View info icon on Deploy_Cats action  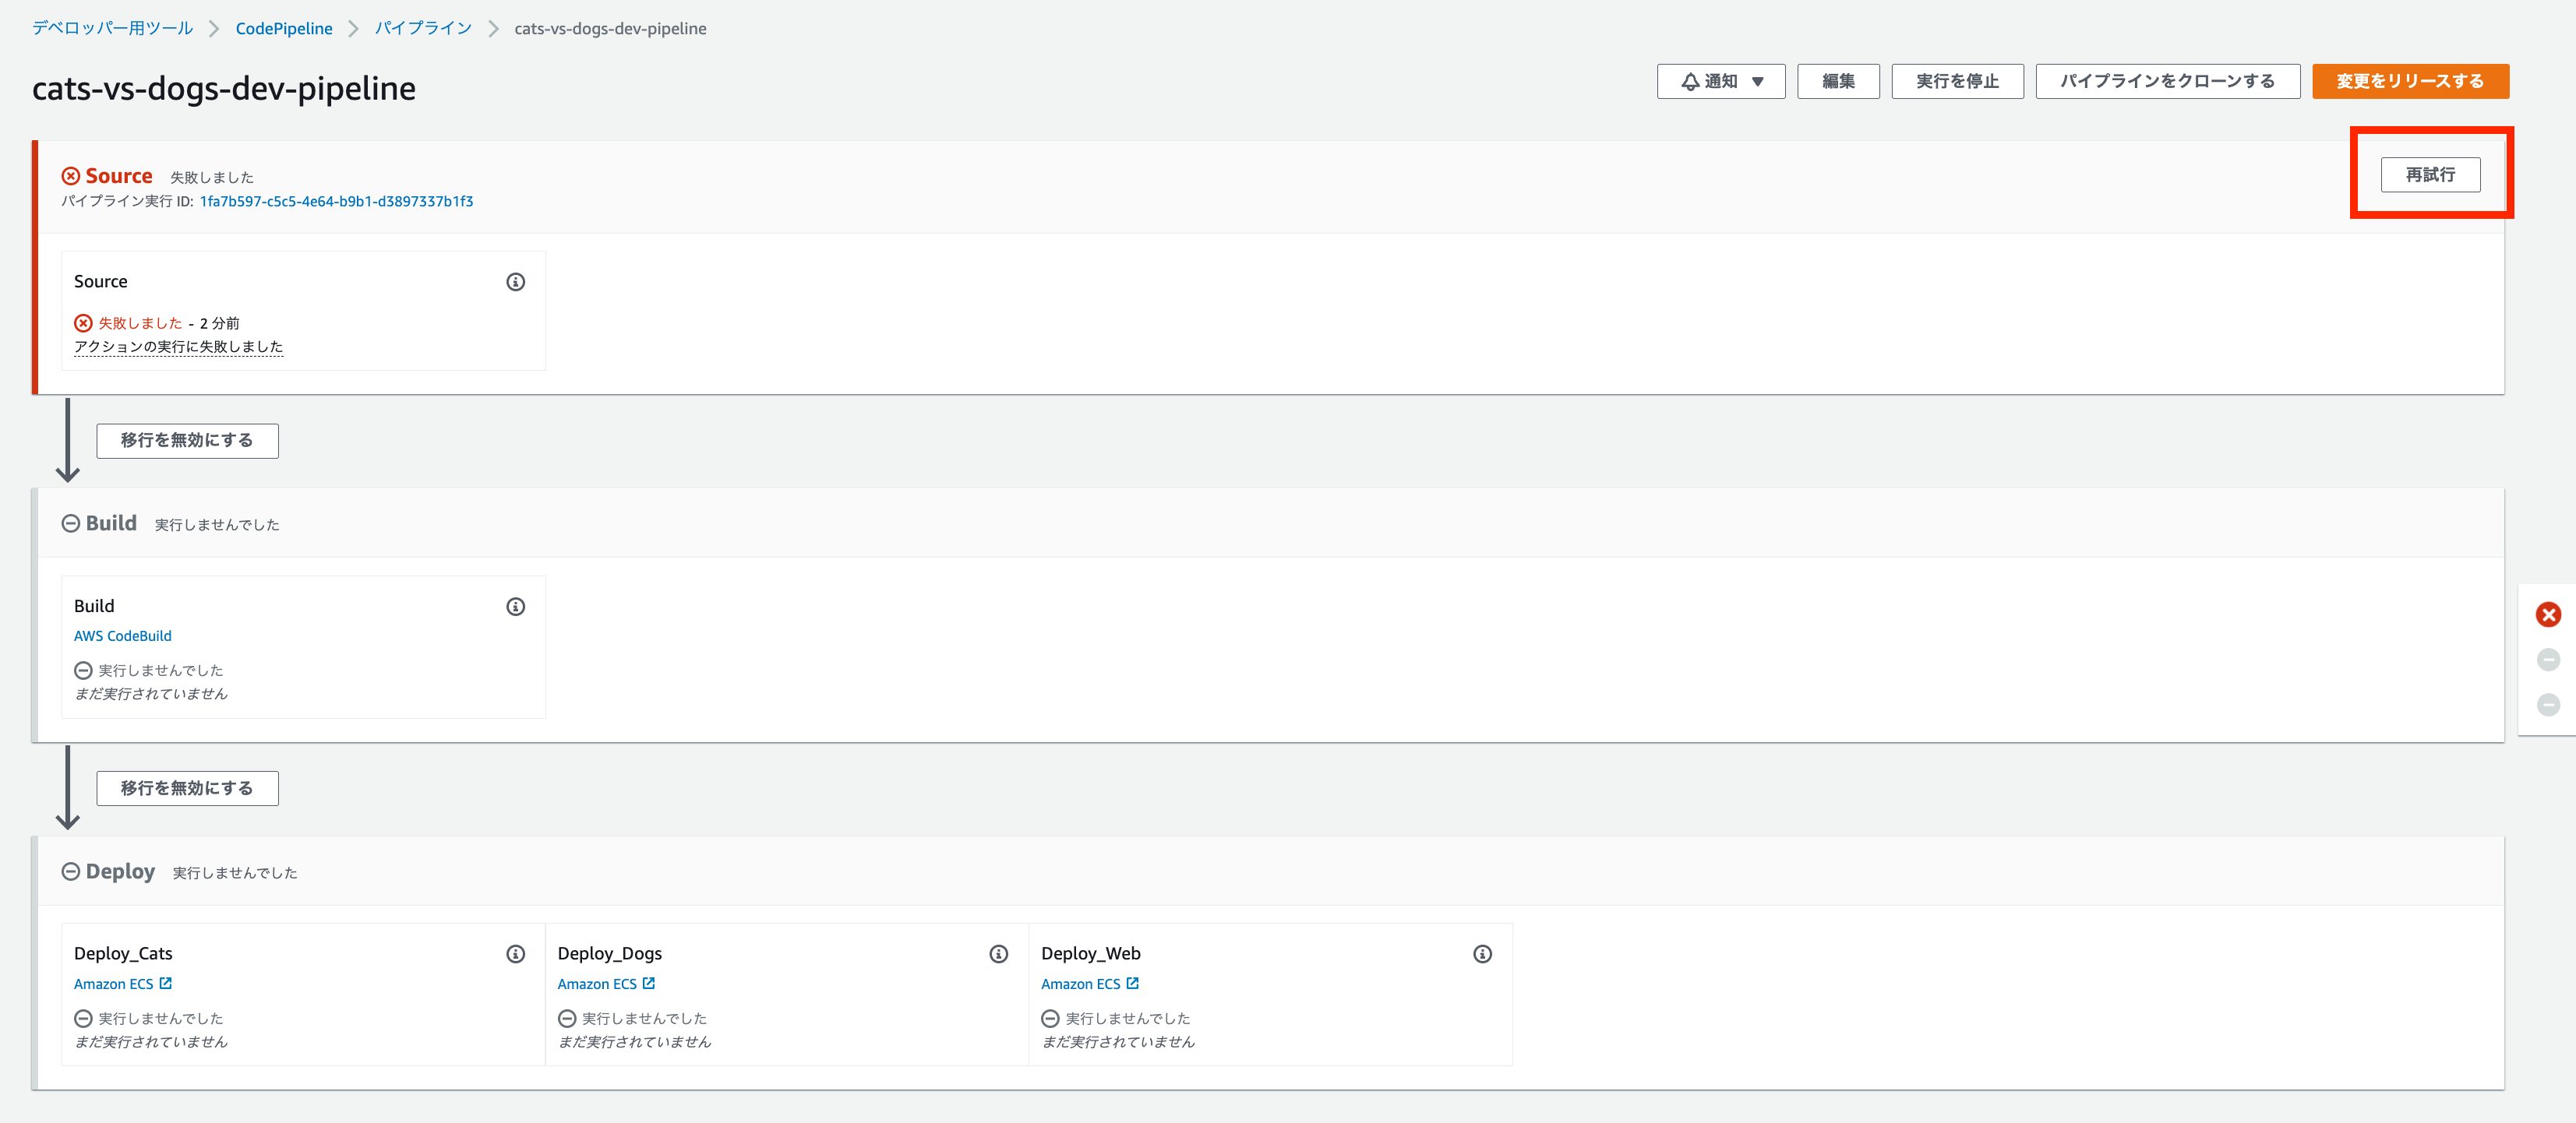(516, 954)
